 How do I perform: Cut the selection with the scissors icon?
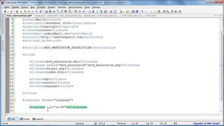[x=151, y=12]
